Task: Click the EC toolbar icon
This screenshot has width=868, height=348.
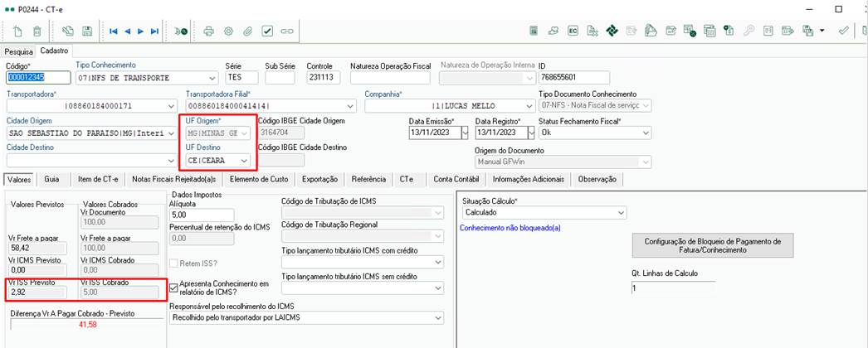Action: pyautogui.click(x=573, y=31)
